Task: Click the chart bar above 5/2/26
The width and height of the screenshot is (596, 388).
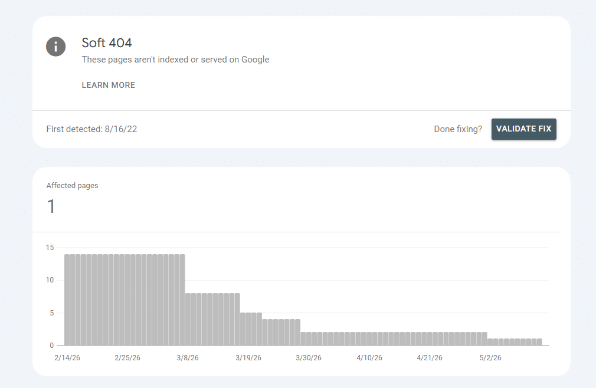Action: 490,342
